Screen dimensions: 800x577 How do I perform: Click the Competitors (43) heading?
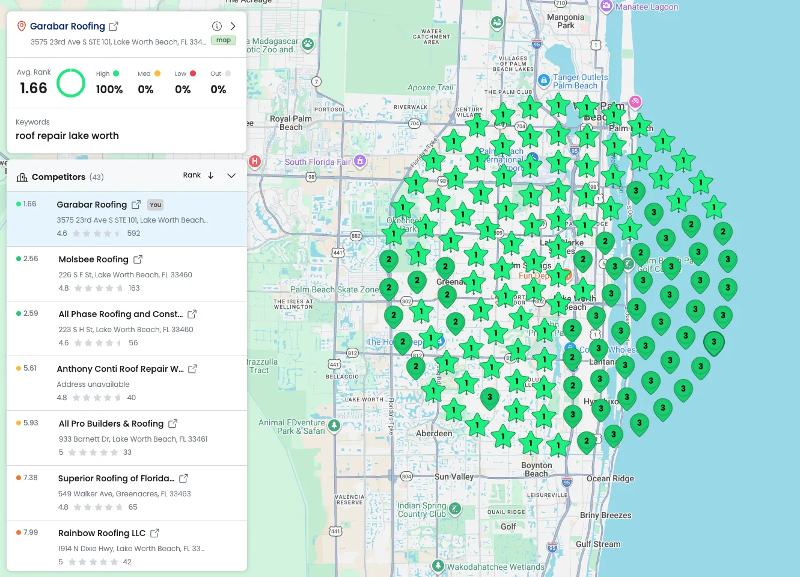68,177
